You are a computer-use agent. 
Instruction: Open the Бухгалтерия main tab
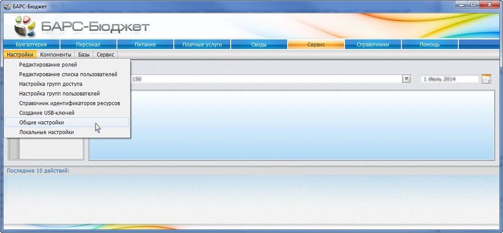click(31, 45)
